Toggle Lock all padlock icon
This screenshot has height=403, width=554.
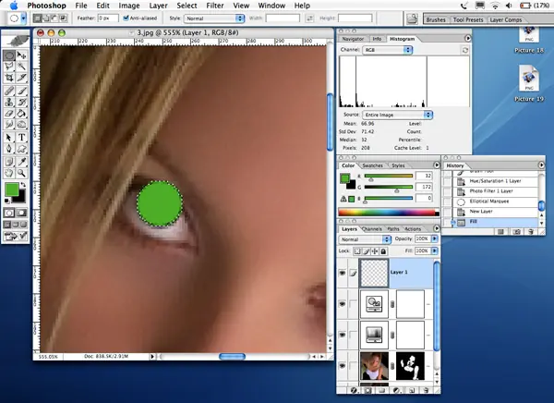click(383, 251)
